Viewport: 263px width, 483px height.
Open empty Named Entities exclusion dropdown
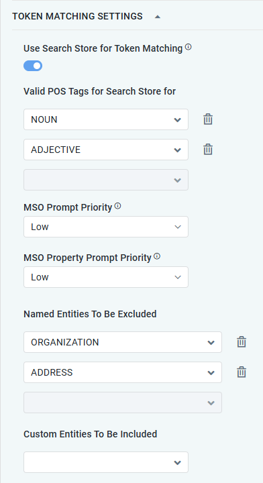coord(123,402)
